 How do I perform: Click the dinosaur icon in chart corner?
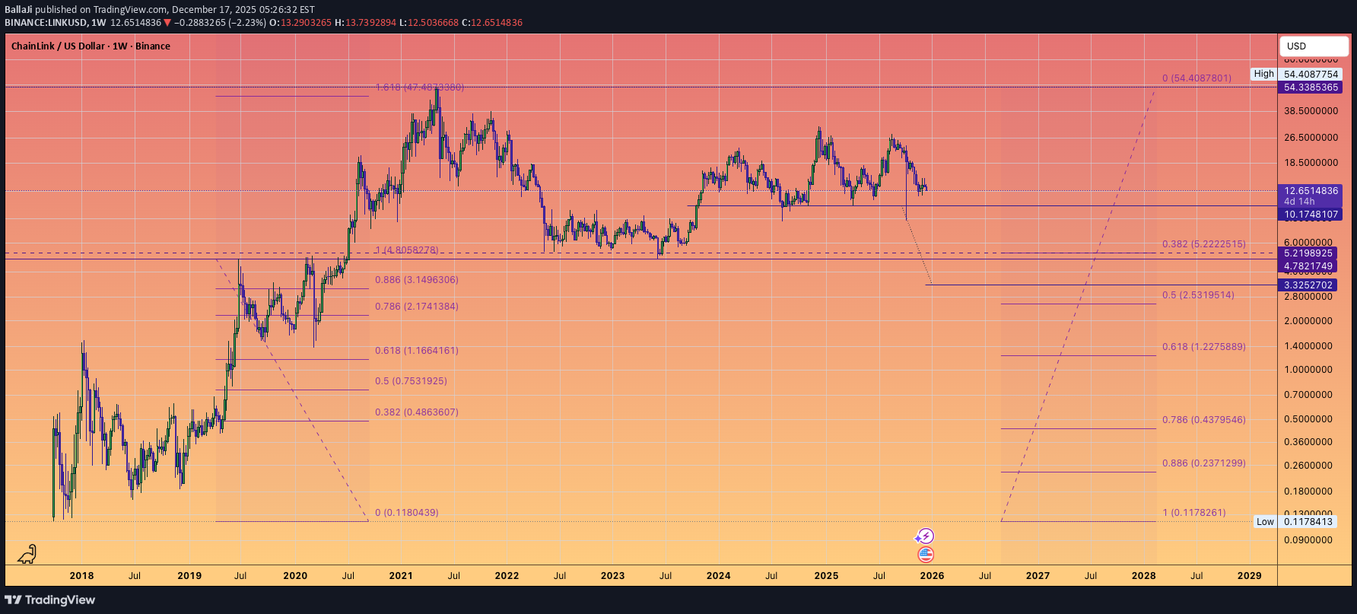tap(27, 554)
